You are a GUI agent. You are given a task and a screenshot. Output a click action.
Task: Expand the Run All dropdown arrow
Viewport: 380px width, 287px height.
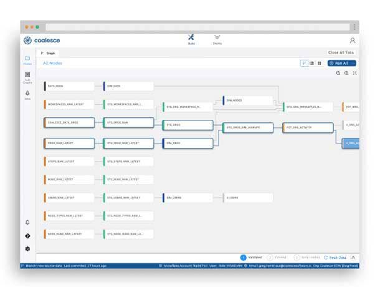(x=353, y=63)
